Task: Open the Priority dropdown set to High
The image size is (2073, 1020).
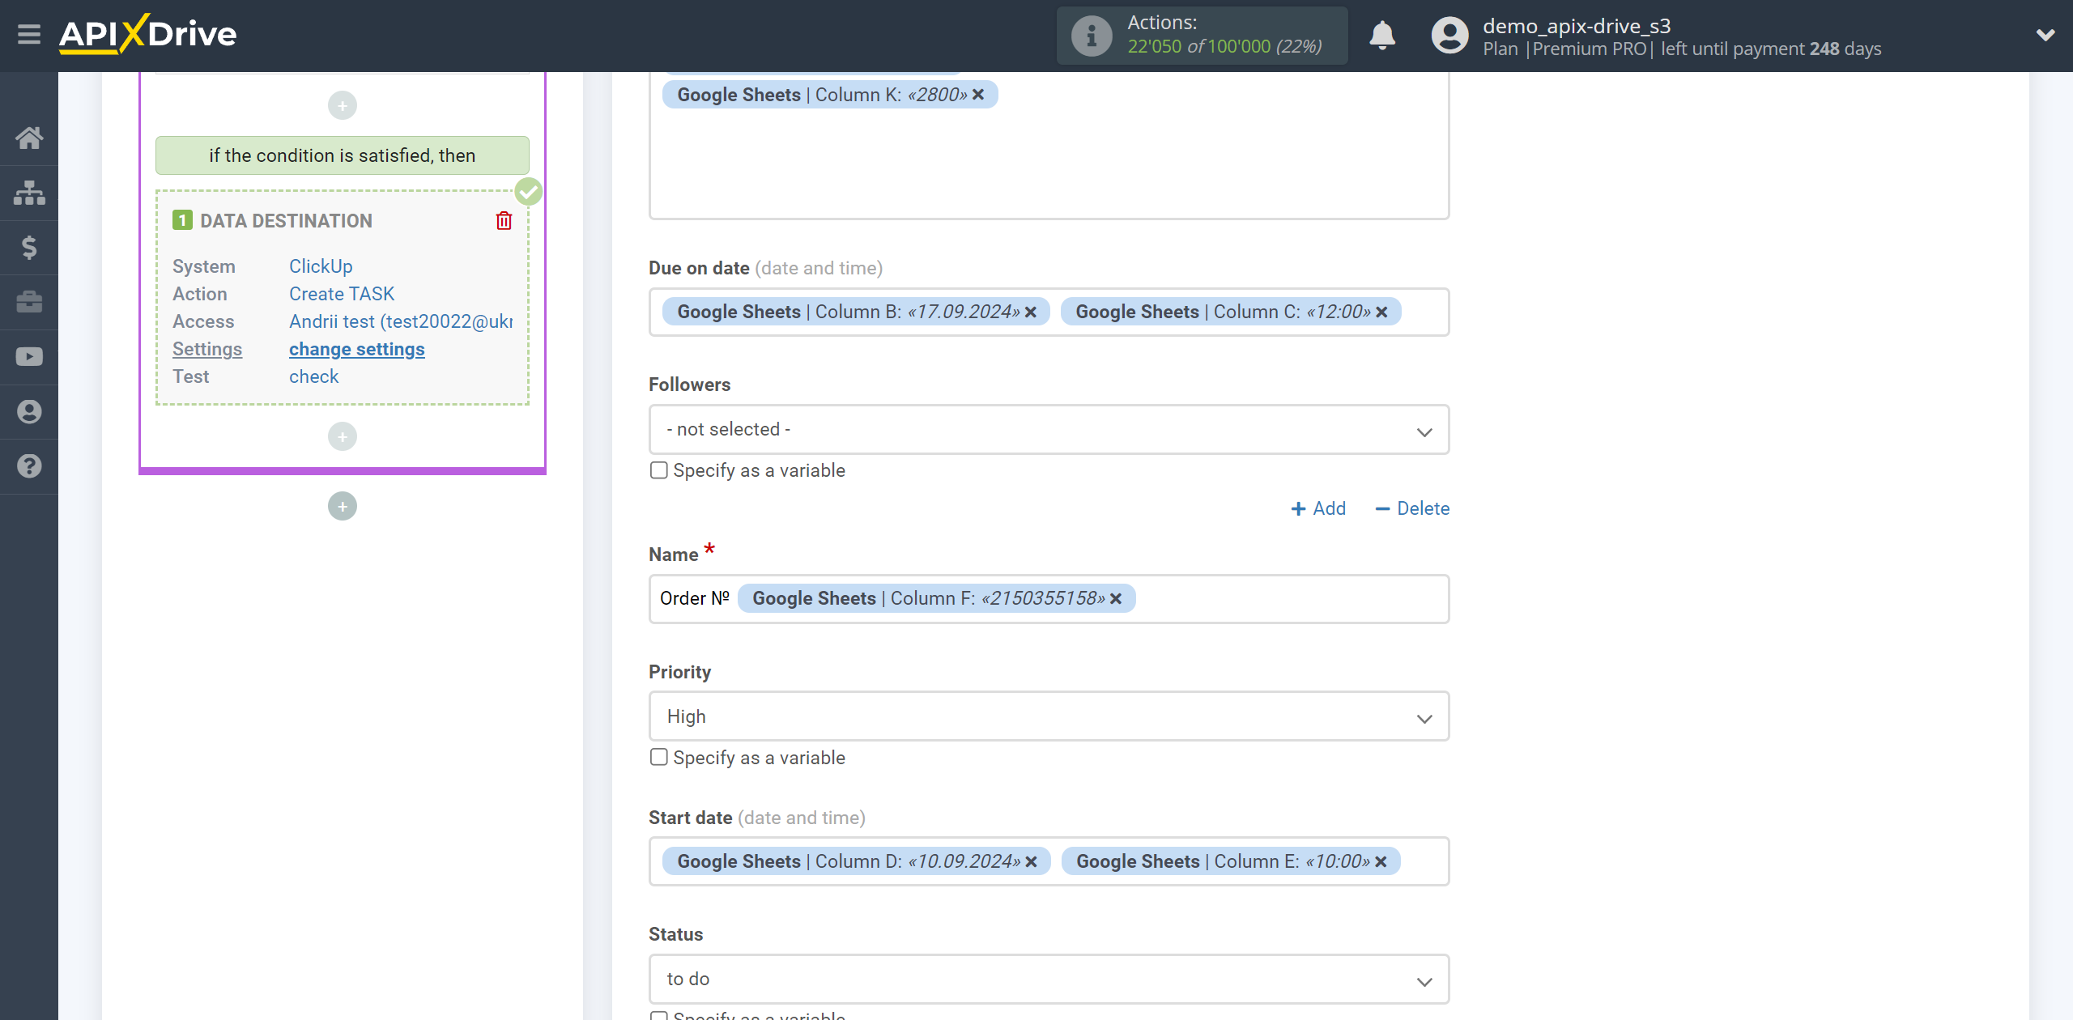Action: tap(1049, 716)
